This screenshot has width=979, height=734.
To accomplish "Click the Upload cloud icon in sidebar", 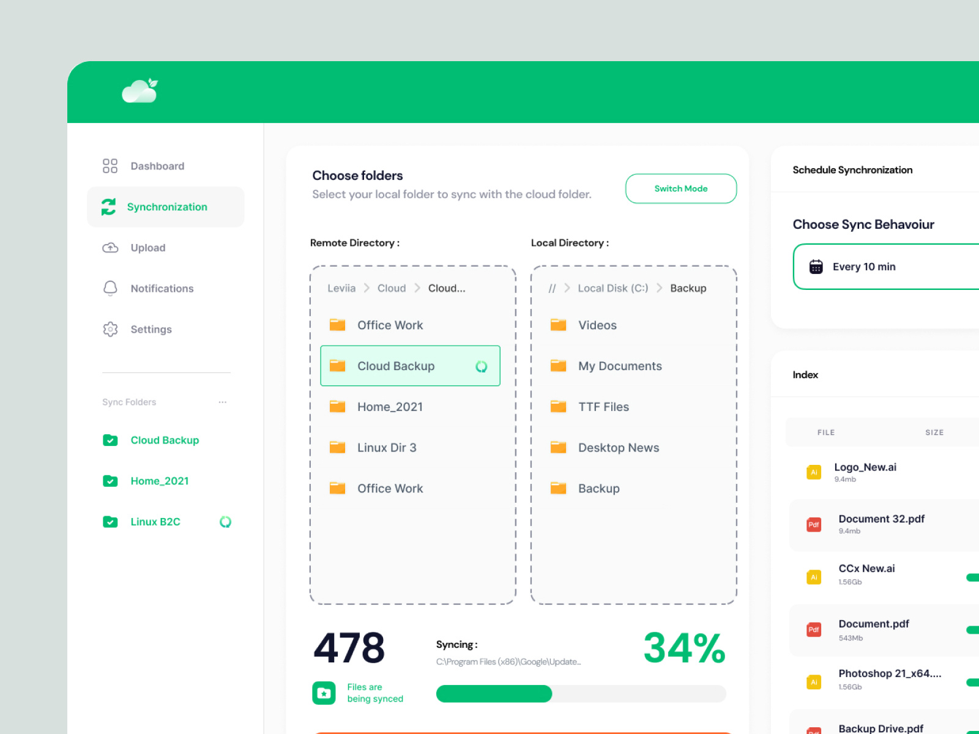I will click(x=110, y=248).
